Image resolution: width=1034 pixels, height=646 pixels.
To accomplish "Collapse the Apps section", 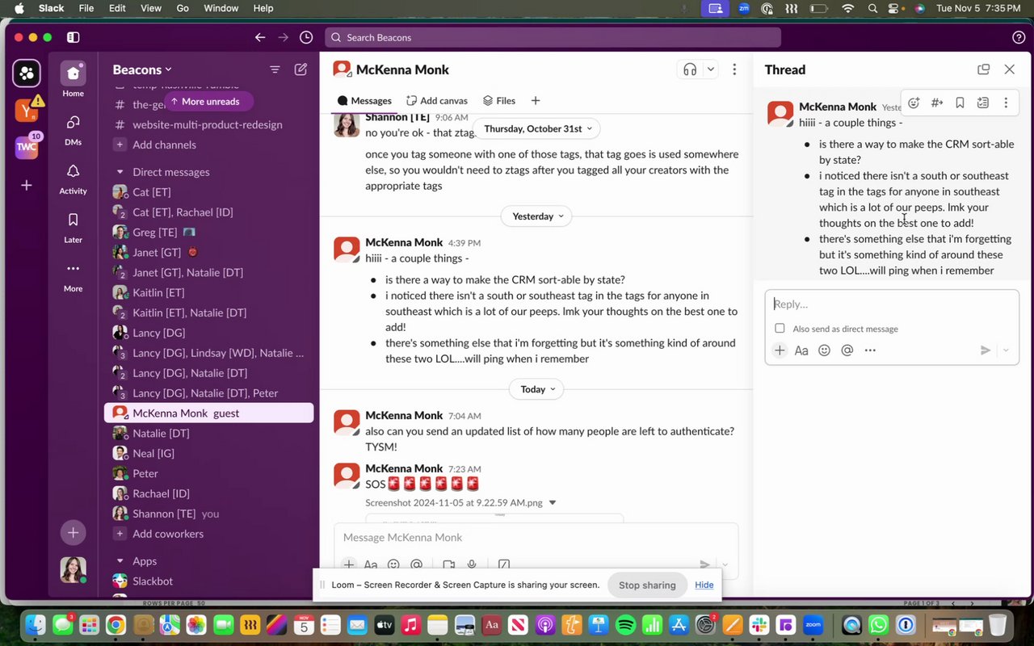I will (120, 561).
